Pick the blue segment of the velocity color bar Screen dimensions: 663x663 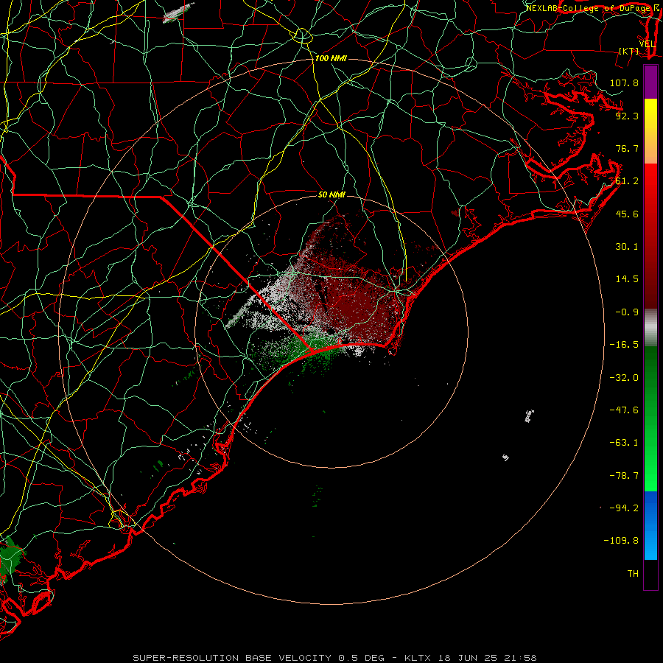pyautogui.click(x=650, y=525)
